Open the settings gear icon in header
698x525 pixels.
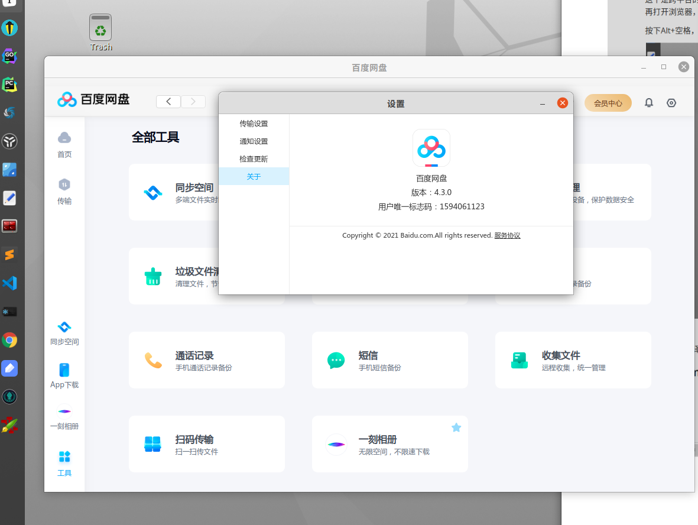coord(671,103)
